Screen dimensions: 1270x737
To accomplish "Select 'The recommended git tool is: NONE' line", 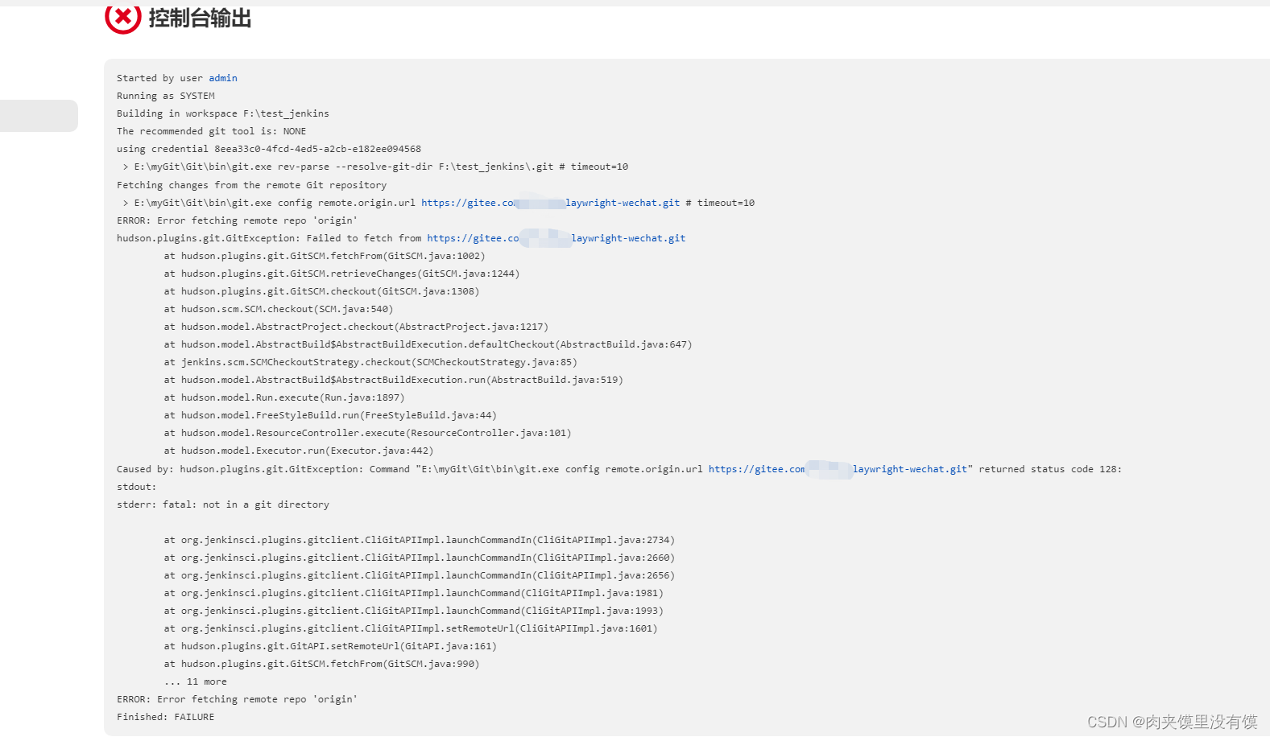I will [211, 131].
